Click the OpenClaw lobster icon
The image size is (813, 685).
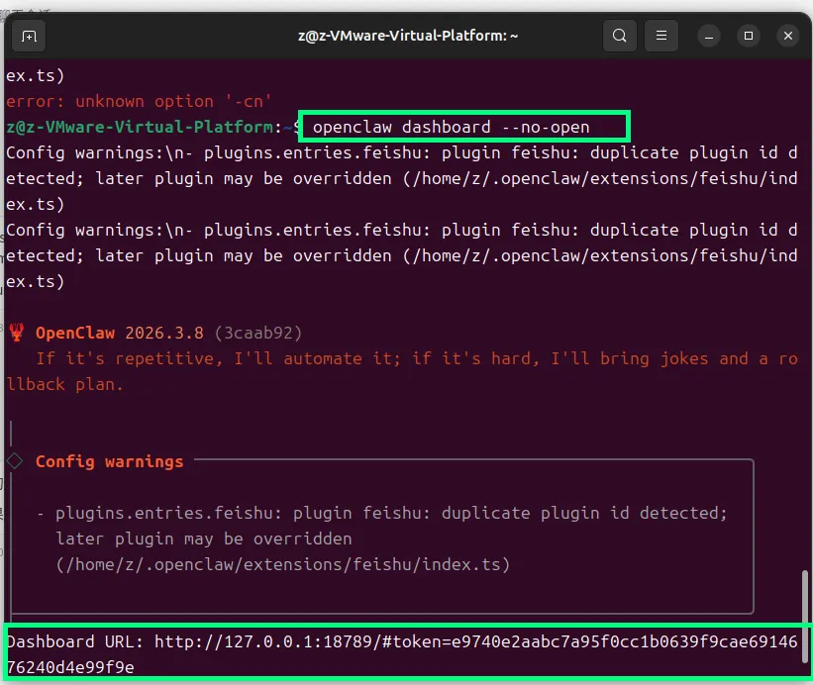pyautogui.click(x=17, y=333)
